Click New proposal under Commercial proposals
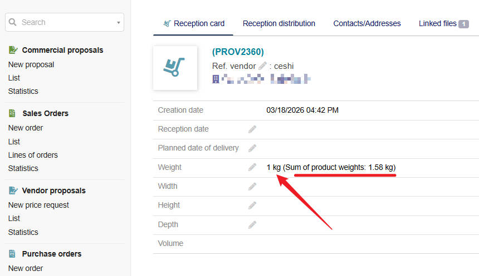The height and width of the screenshot is (276, 479). tap(31, 64)
